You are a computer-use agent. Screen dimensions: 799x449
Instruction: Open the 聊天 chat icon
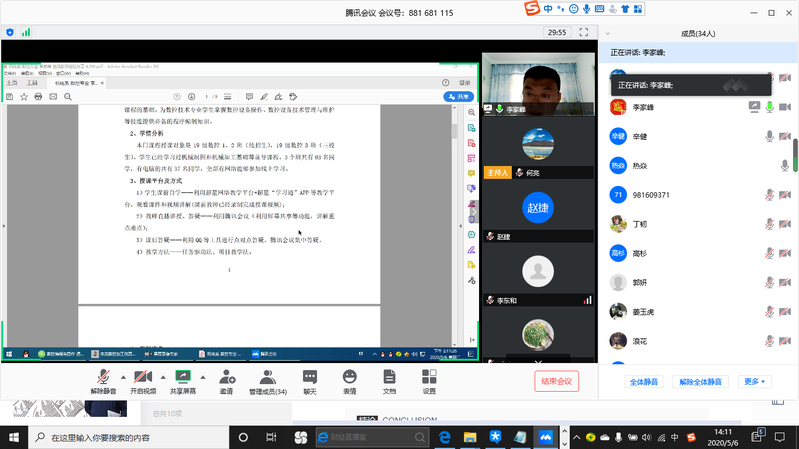click(x=310, y=377)
